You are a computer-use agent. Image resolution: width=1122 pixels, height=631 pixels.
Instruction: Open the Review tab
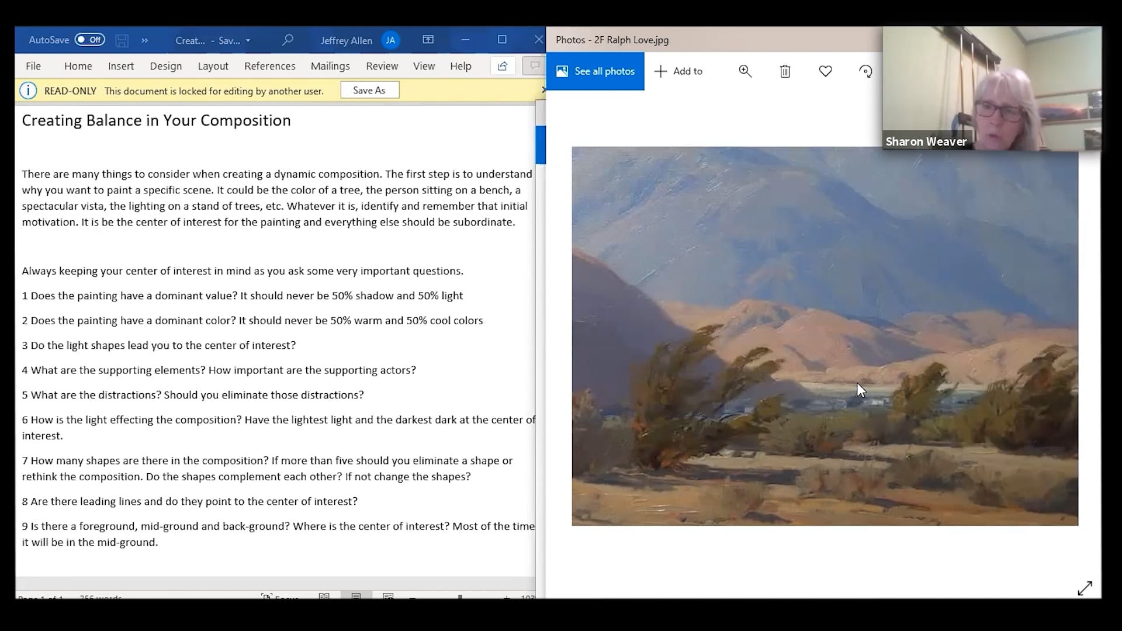(x=382, y=66)
